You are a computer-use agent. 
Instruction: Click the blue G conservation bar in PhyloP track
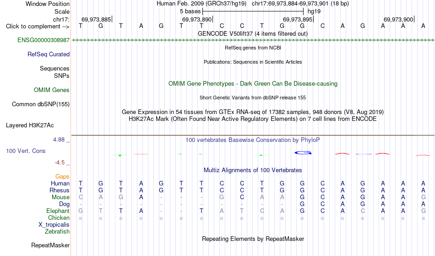click(303, 153)
